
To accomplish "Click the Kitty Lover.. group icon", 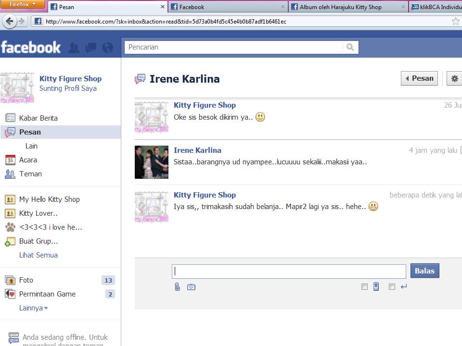I will (x=10, y=213).
